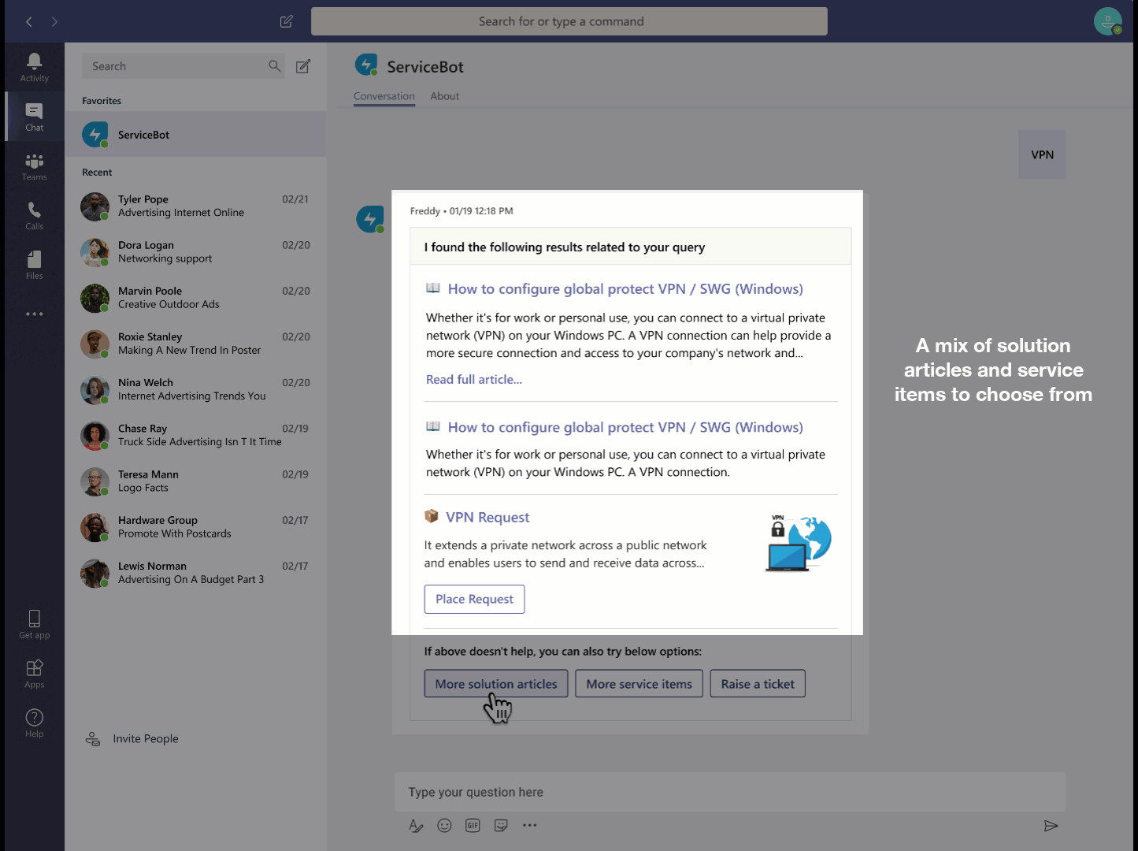
Task: Open the Teresa Mann chat
Action: coord(195,481)
